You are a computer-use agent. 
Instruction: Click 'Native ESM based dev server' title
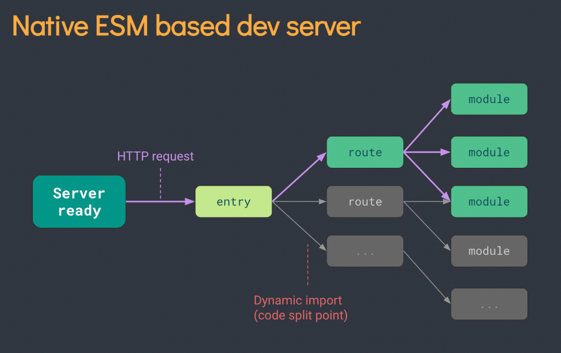(x=186, y=26)
